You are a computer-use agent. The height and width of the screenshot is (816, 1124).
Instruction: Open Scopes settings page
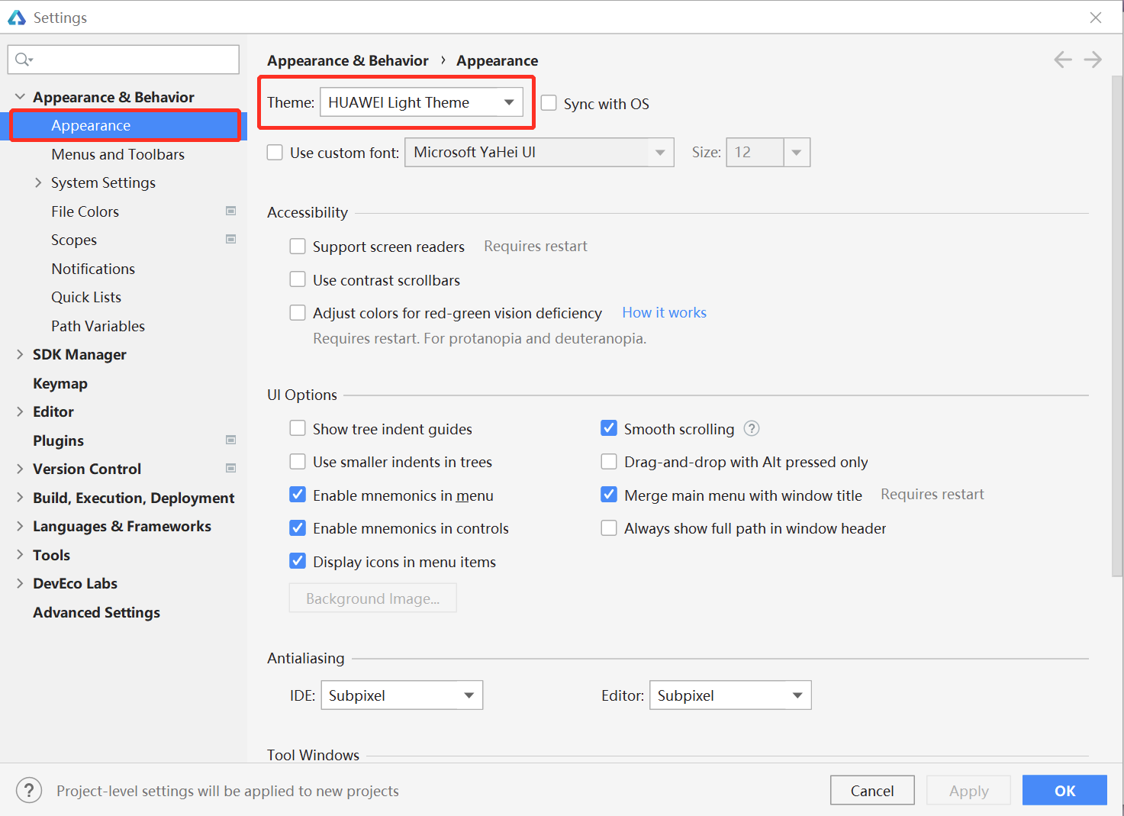(x=74, y=240)
